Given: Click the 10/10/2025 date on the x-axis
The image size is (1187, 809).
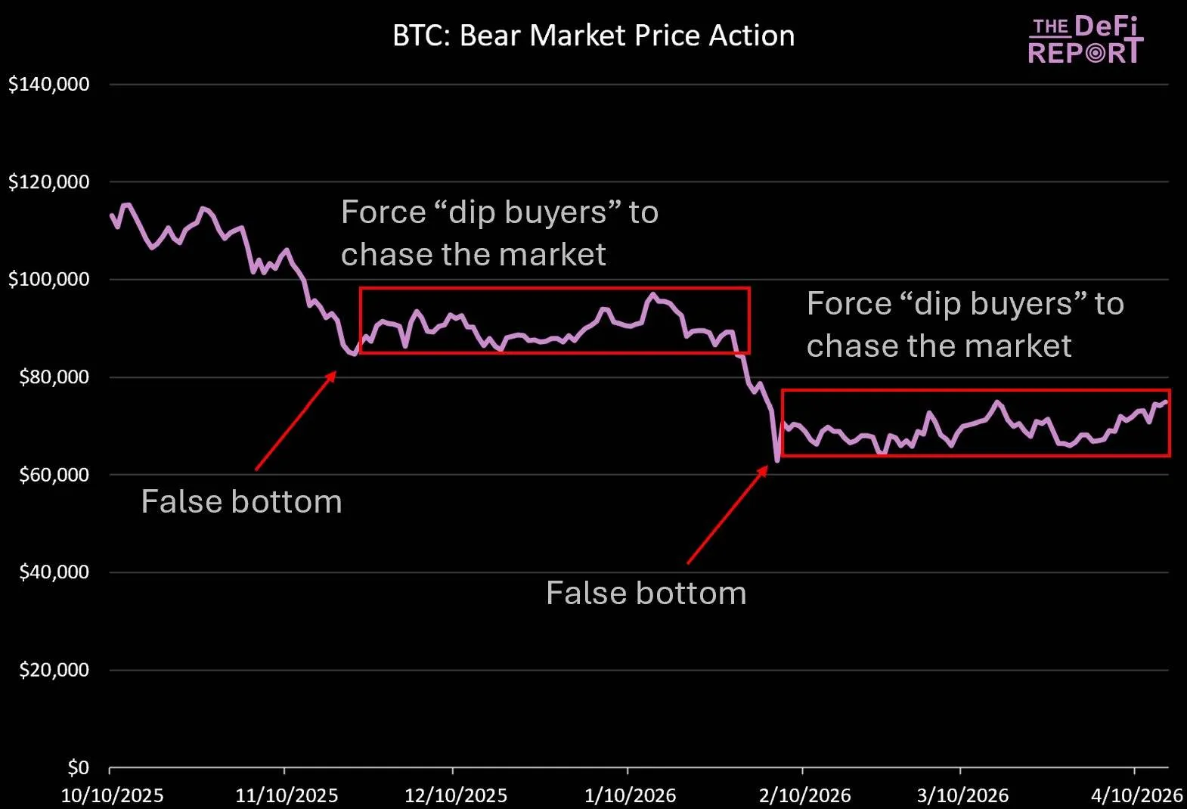Looking at the screenshot, I should pos(112,795).
